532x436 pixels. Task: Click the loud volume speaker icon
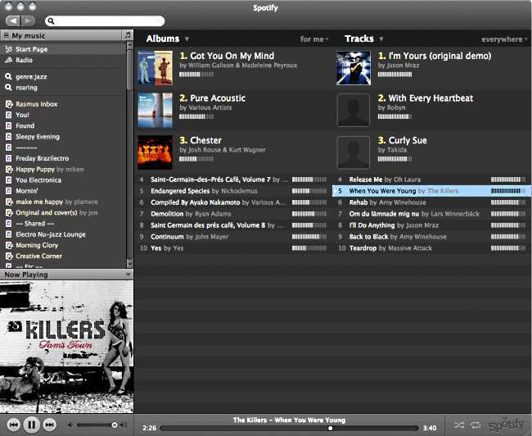tap(124, 425)
